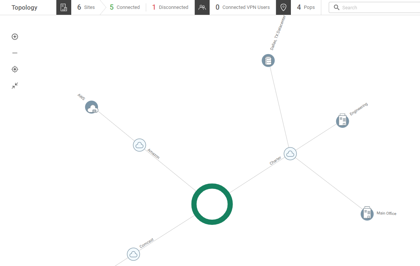Click the 6 Sites counter
The width and height of the screenshot is (420, 266).
click(86, 7)
